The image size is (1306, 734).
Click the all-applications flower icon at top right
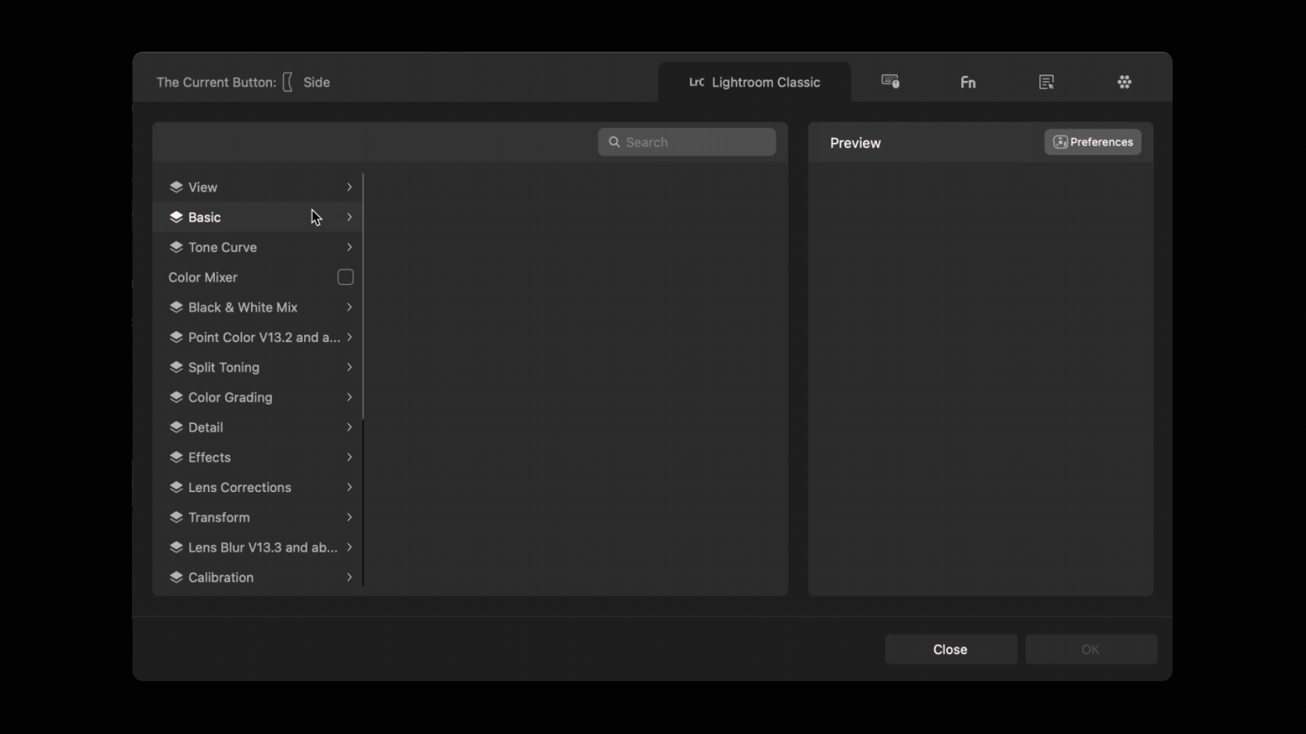click(1124, 82)
